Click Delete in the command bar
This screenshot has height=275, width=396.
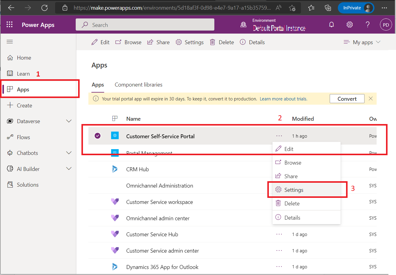[222, 42]
